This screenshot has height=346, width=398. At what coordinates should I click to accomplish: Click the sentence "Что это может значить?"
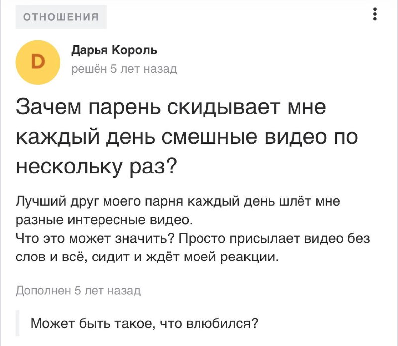95,239
